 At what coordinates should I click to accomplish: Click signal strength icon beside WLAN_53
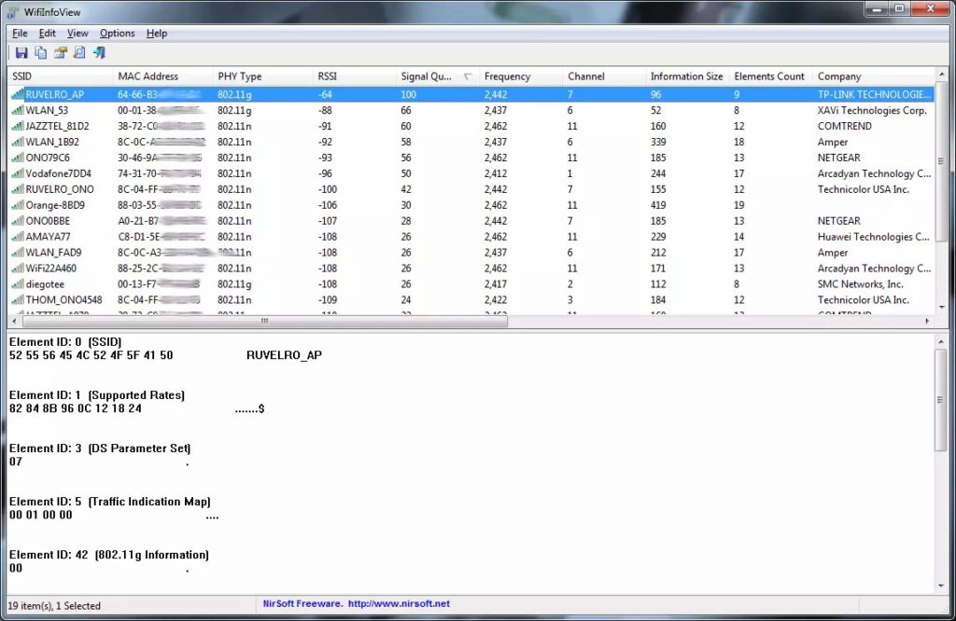point(18,110)
